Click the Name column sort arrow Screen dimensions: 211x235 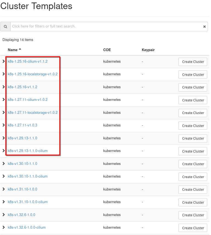(x=20, y=50)
